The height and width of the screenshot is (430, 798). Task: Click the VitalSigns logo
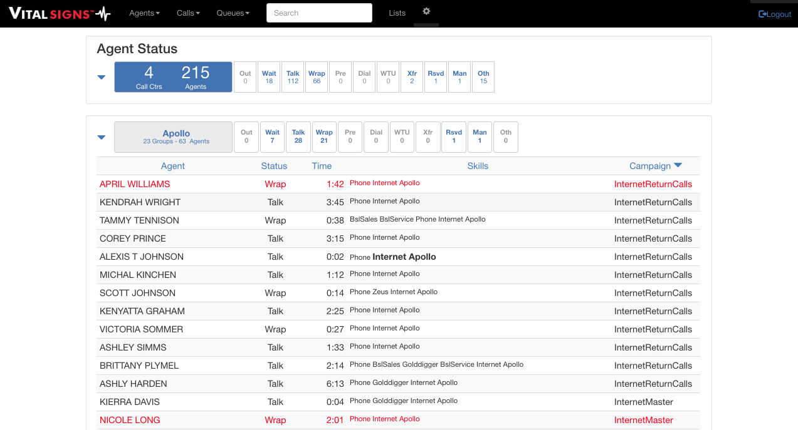(x=60, y=13)
